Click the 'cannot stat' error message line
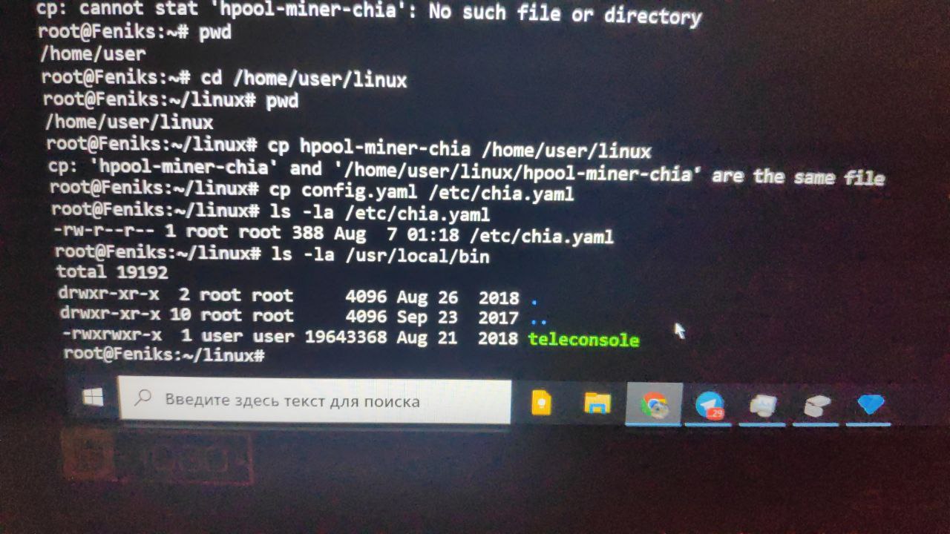The image size is (950, 534). tap(368, 12)
